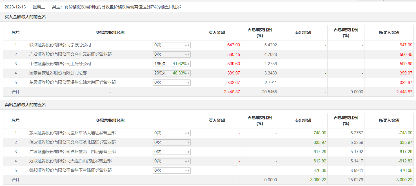Click the 卖出金额最大的前五名 section heading
The width and height of the screenshot is (416, 186).
point(25,105)
